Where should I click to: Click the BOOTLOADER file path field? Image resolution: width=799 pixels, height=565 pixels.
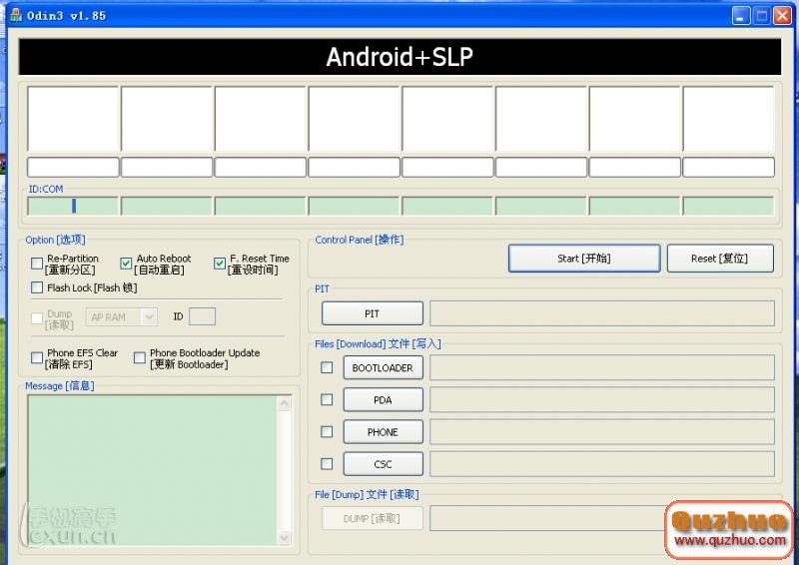coord(602,367)
